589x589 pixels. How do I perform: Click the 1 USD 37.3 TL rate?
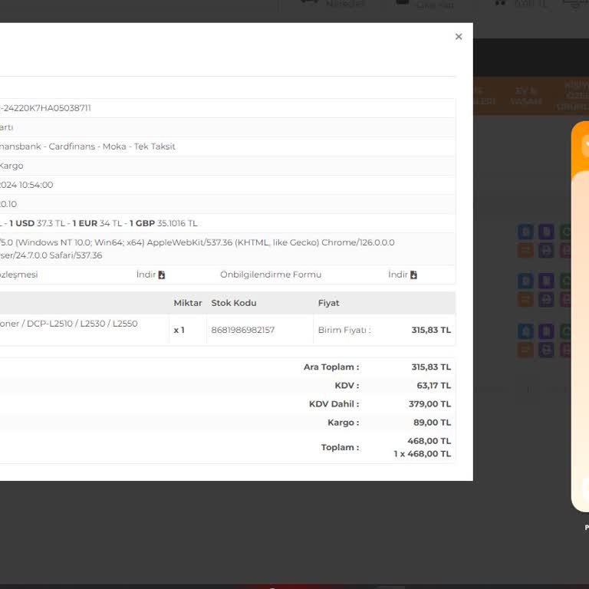click(37, 223)
